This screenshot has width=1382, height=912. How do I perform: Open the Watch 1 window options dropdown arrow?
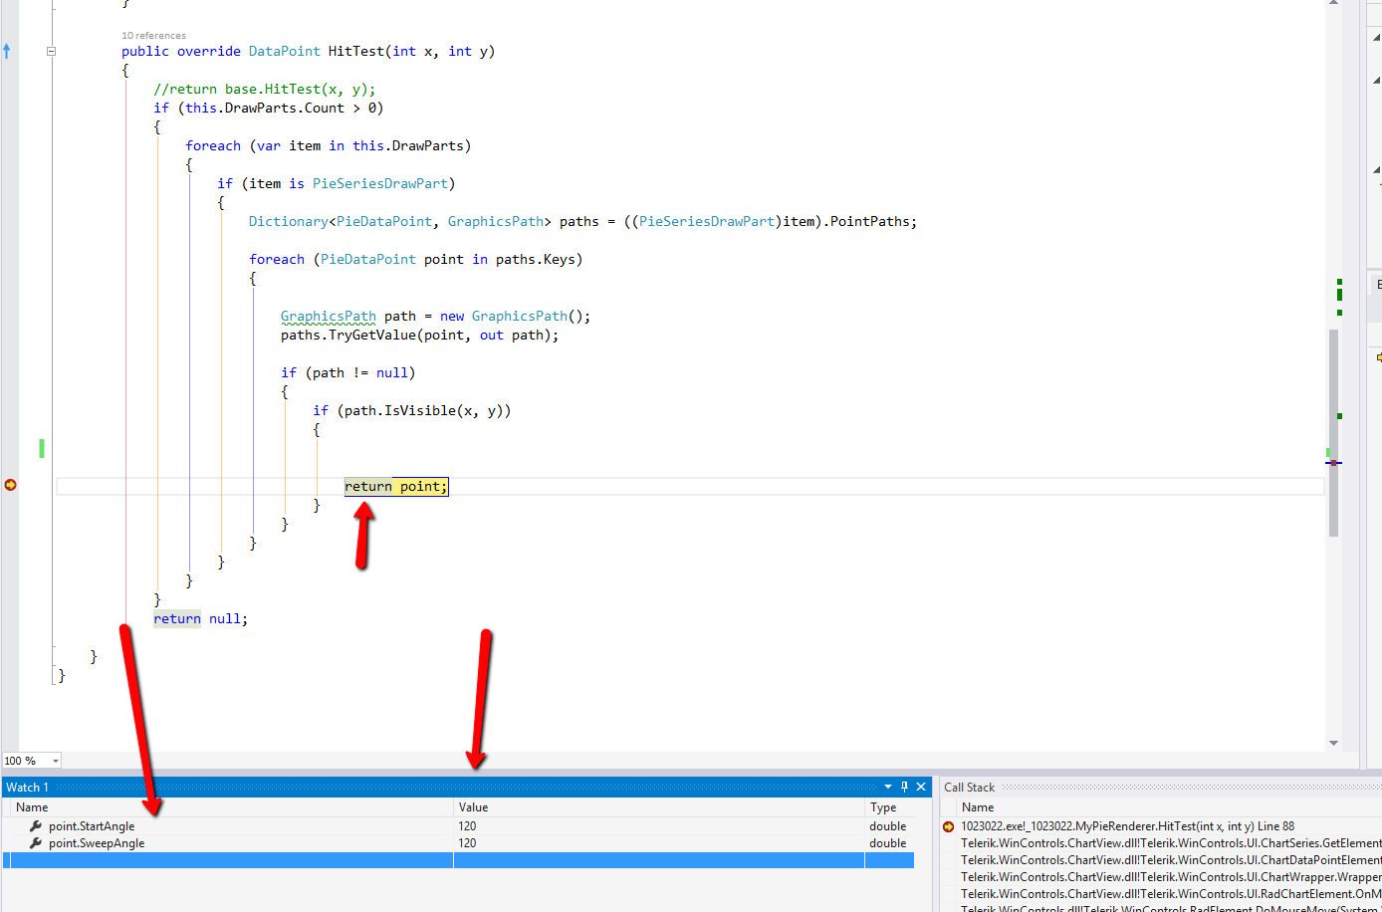point(888,787)
